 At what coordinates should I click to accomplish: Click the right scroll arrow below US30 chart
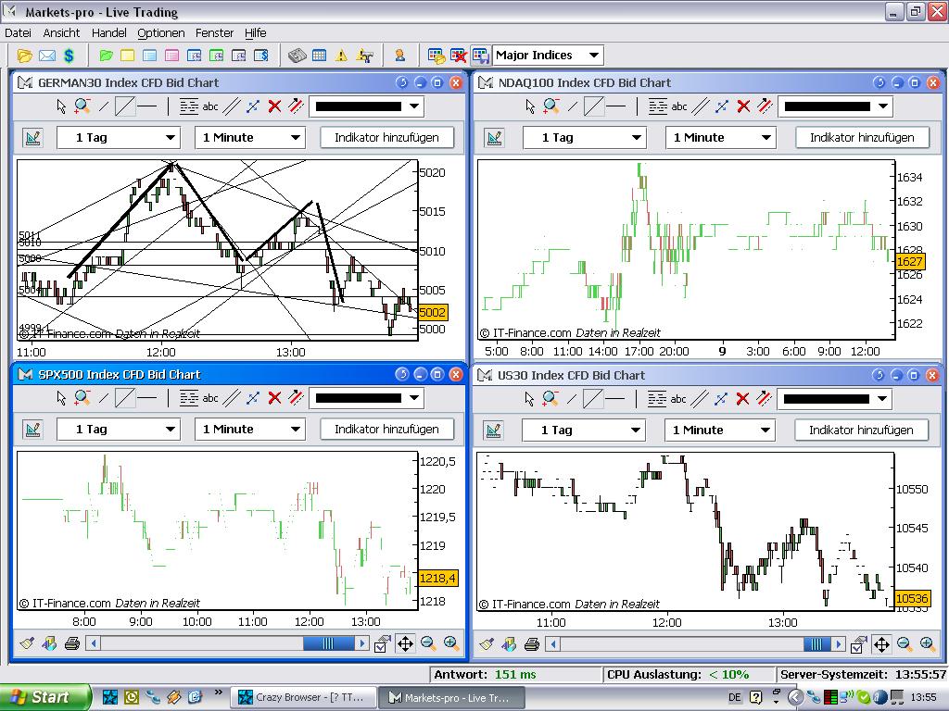[838, 644]
